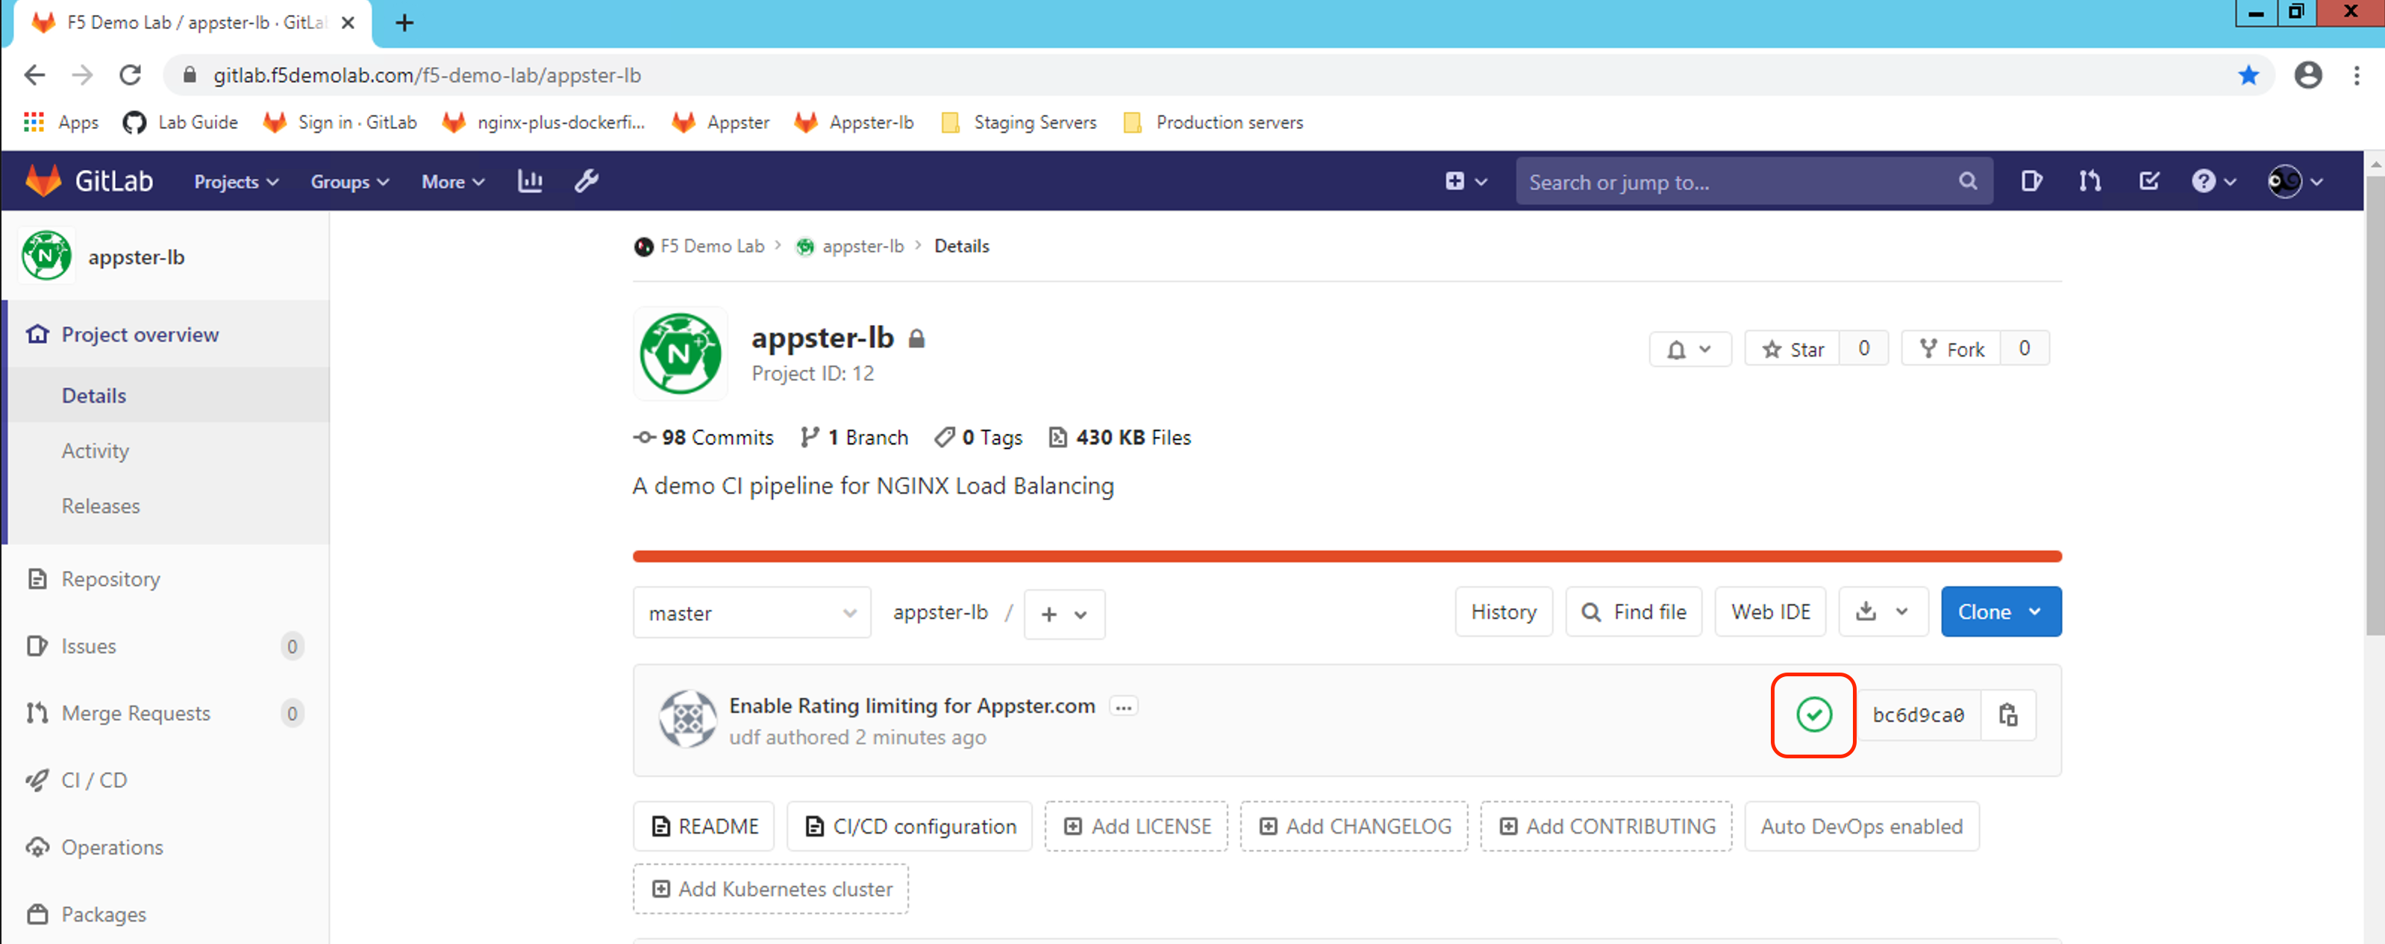Open Merge Requests in sidebar
This screenshot has width=2385, height=944.
point(135,714)
